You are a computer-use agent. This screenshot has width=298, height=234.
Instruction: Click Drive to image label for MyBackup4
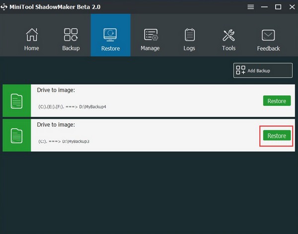click(56, 90)
